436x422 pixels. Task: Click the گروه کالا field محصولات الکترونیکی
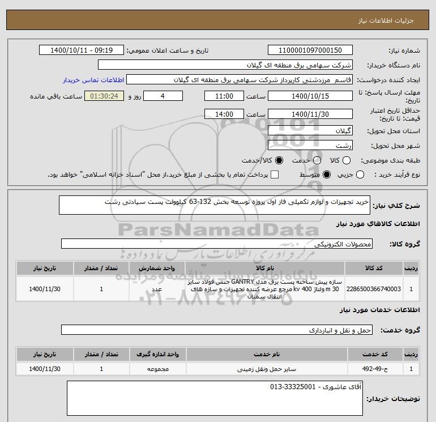[x=217, y=244]
